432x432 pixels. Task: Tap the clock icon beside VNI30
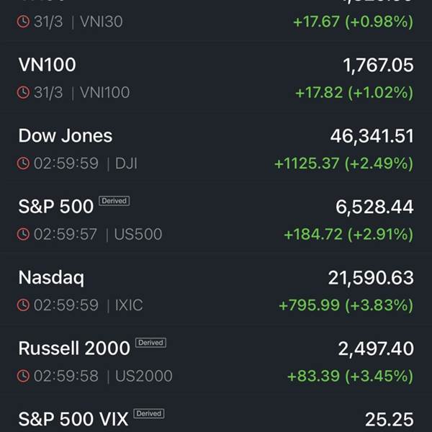[23, 22]
